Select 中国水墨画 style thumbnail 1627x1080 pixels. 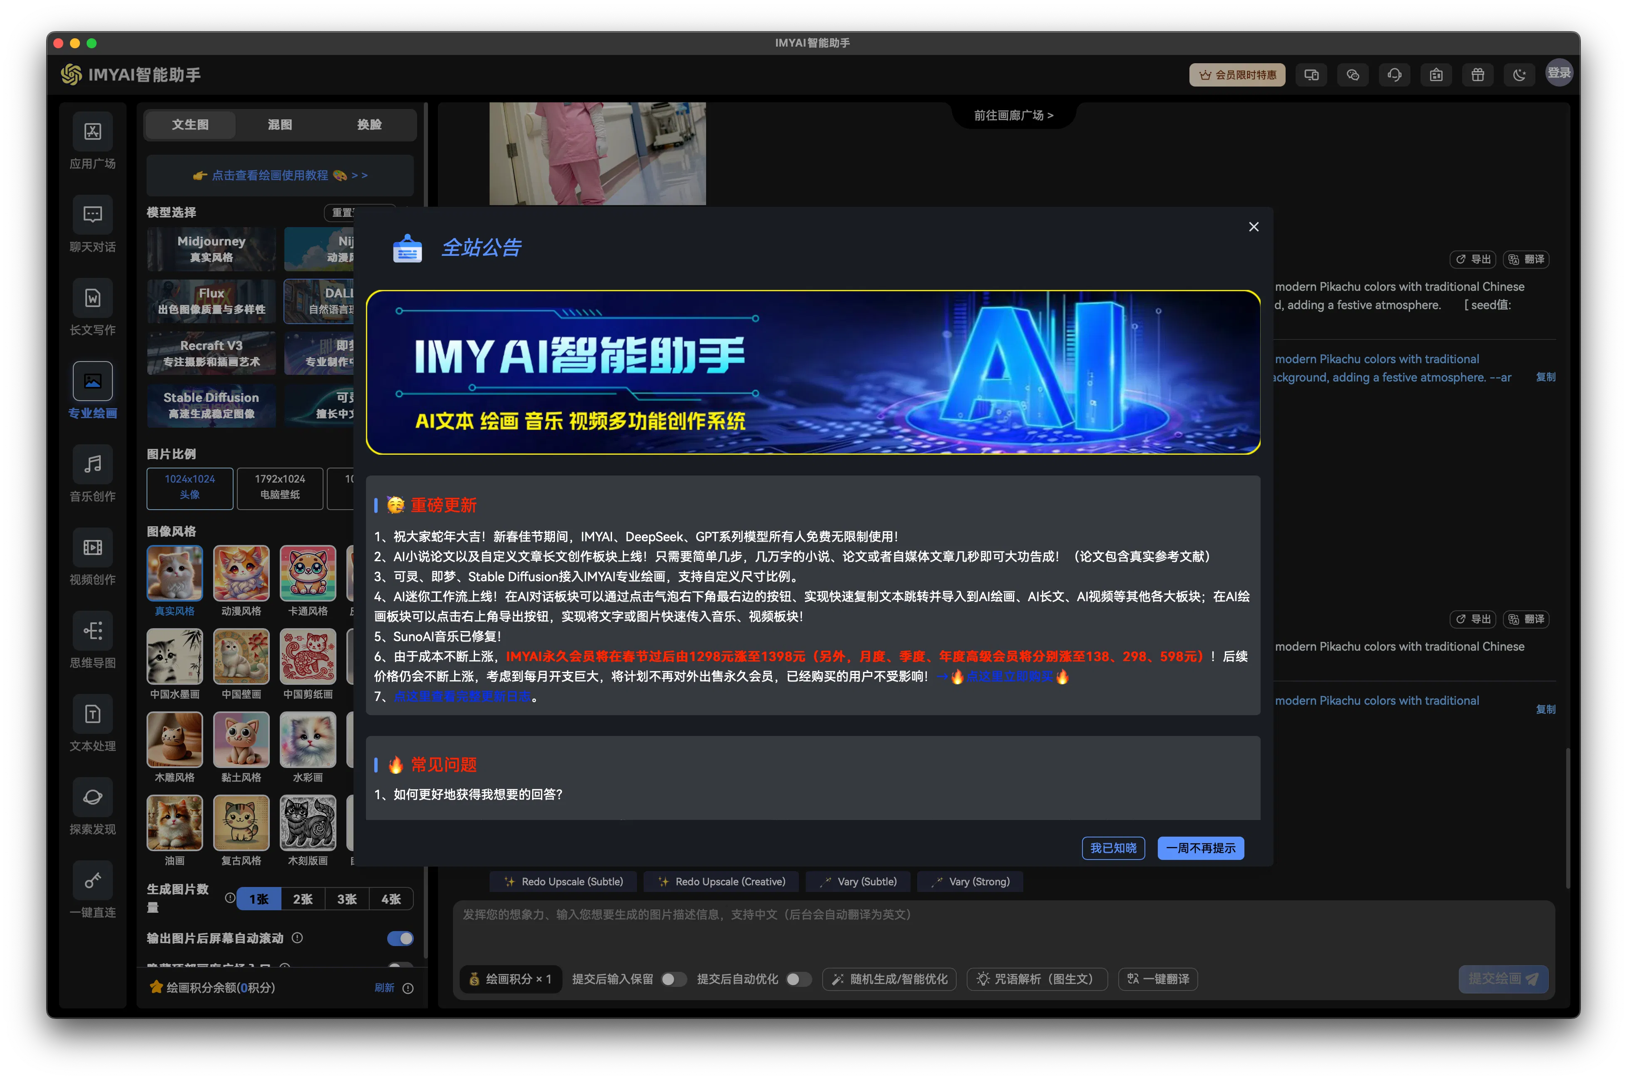point(174,657)
